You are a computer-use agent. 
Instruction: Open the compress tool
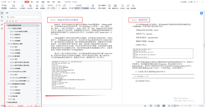click(x=109, y=7)
